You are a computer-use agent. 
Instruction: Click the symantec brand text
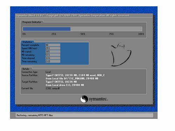pos(98,99)
